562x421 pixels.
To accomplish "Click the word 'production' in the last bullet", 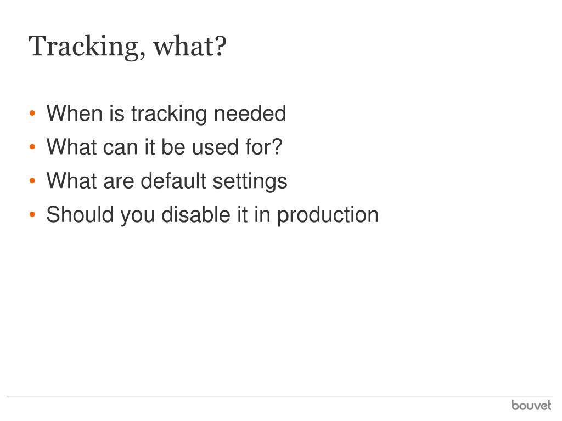I will tap(328, 215).
